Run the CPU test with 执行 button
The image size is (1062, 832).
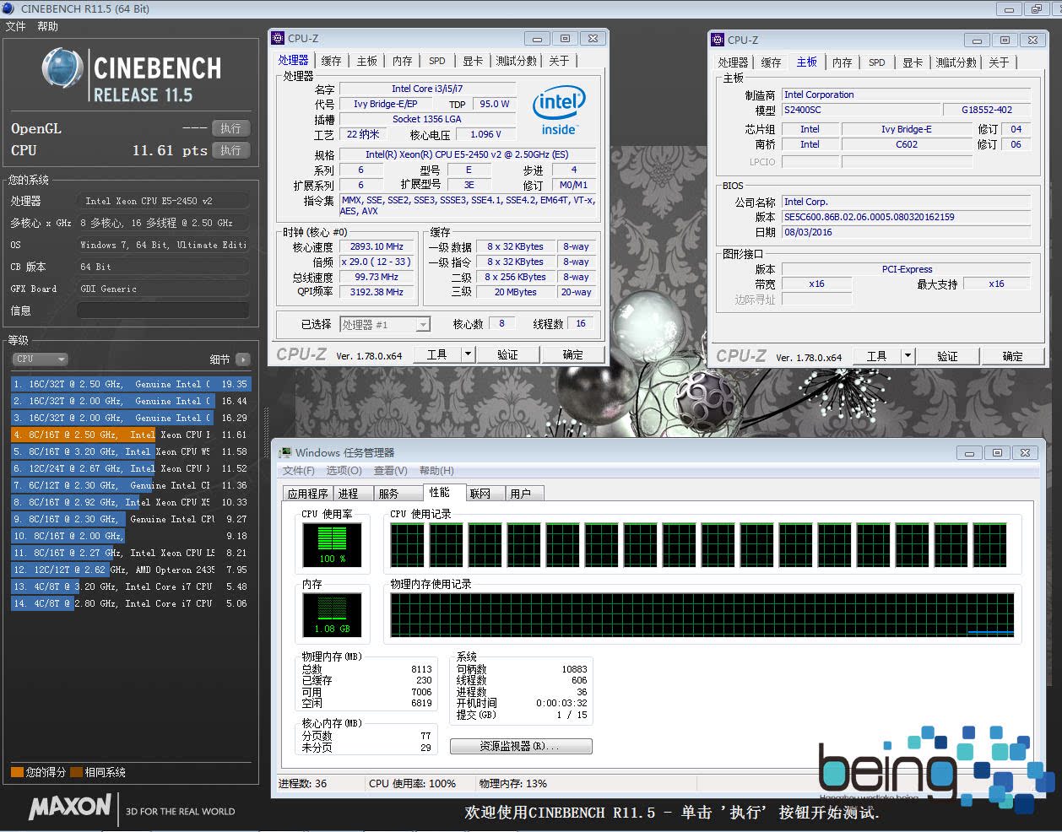pyautogui.click(x=231, y=150)
